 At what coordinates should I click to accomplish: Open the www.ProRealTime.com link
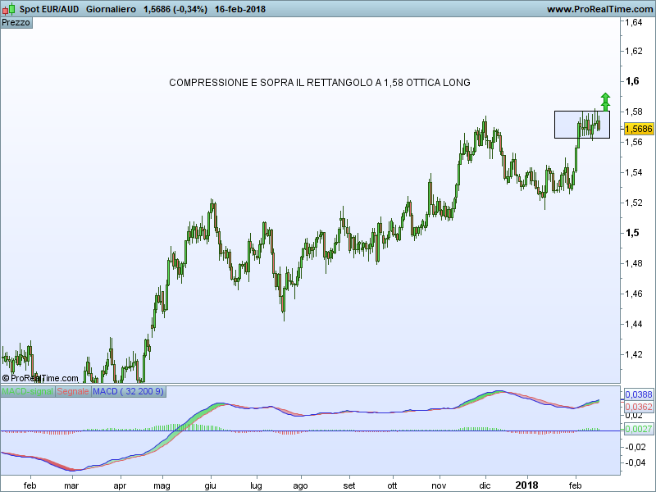(x=599, y=9)
